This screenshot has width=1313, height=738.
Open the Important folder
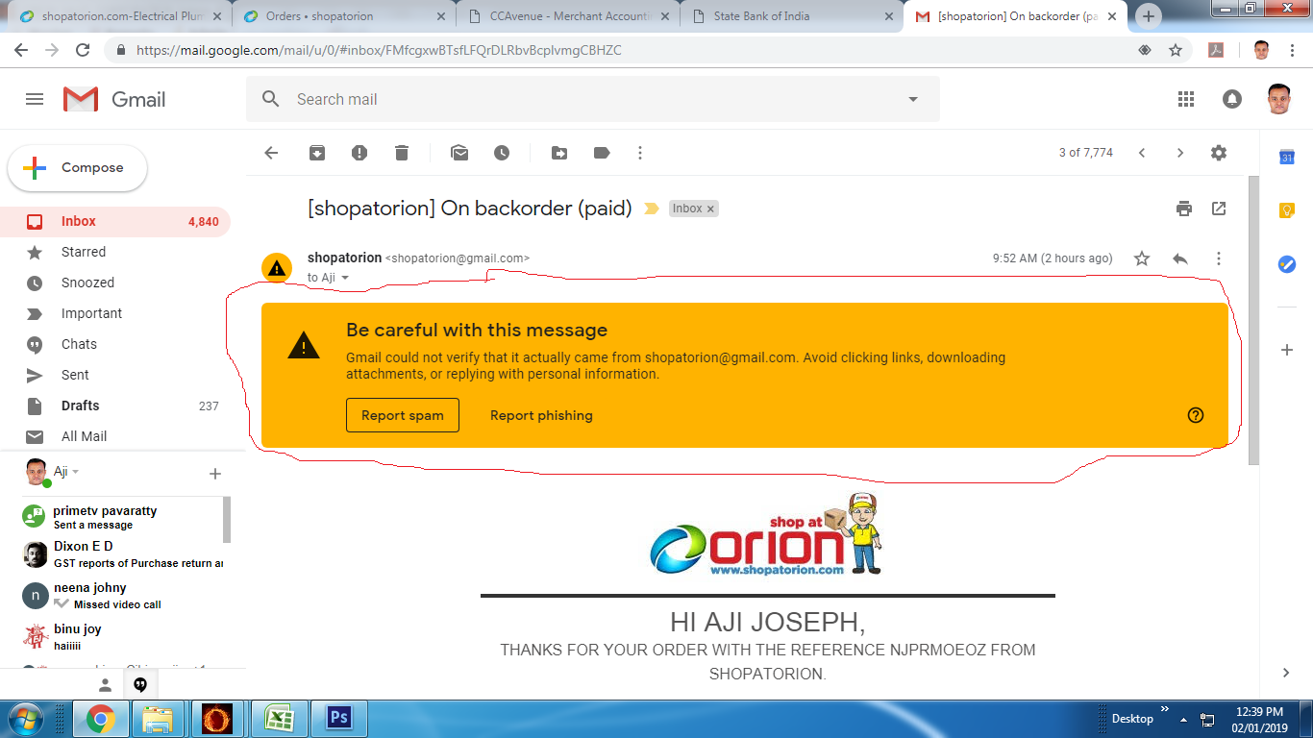point(115,313)
